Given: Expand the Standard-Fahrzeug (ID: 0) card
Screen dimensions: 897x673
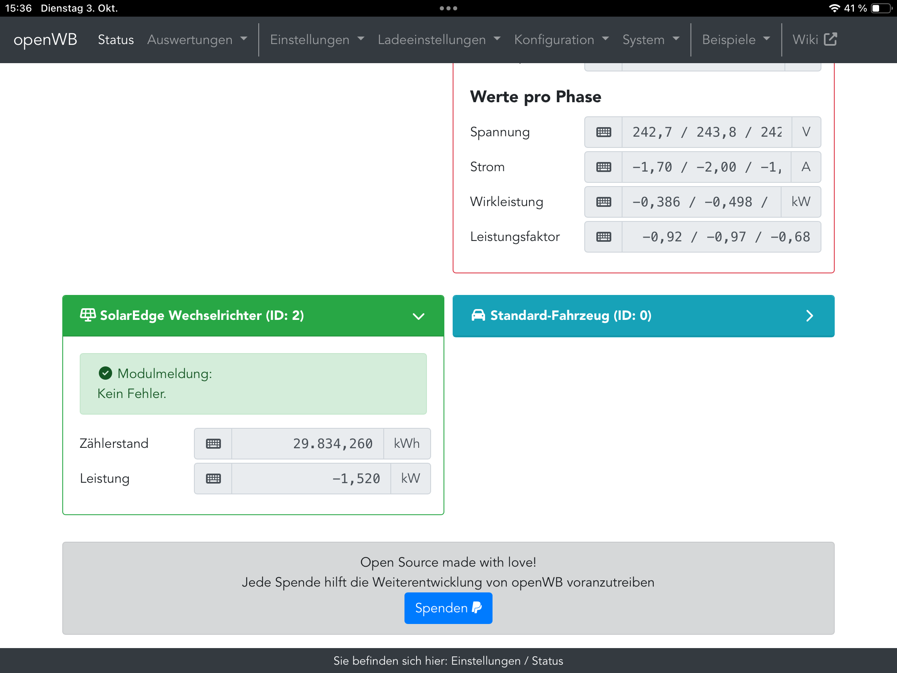Looking at the screenshot, I should (x=809, y=316).
